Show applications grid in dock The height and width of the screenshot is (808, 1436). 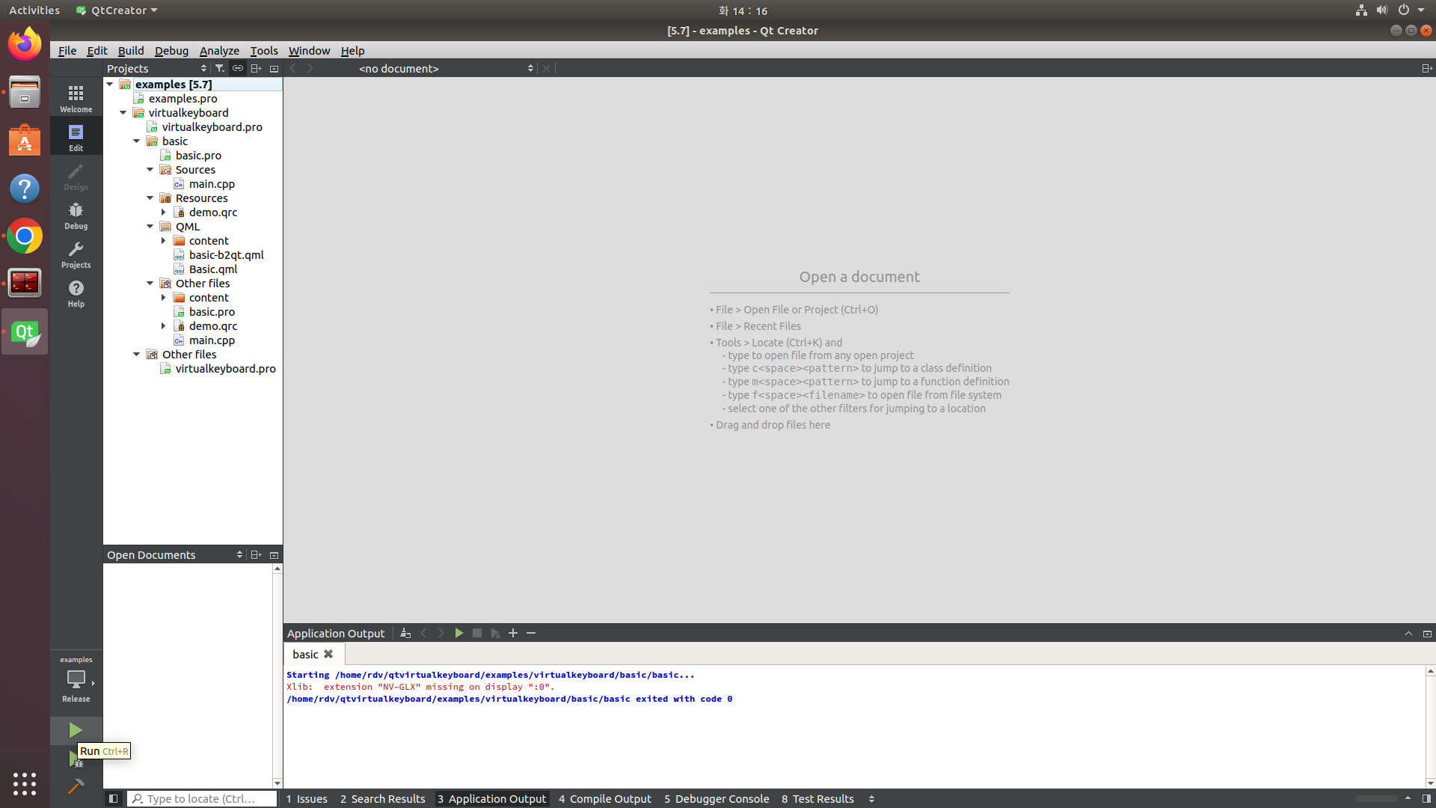coord(25,783)
